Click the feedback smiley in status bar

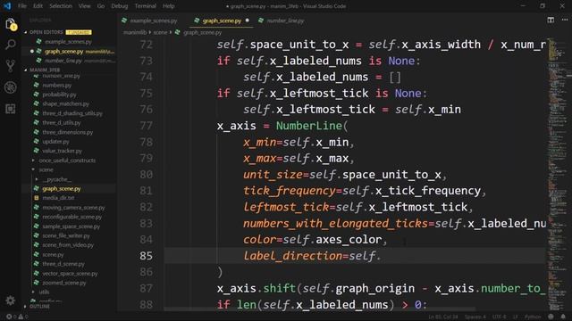pos(551,317)
